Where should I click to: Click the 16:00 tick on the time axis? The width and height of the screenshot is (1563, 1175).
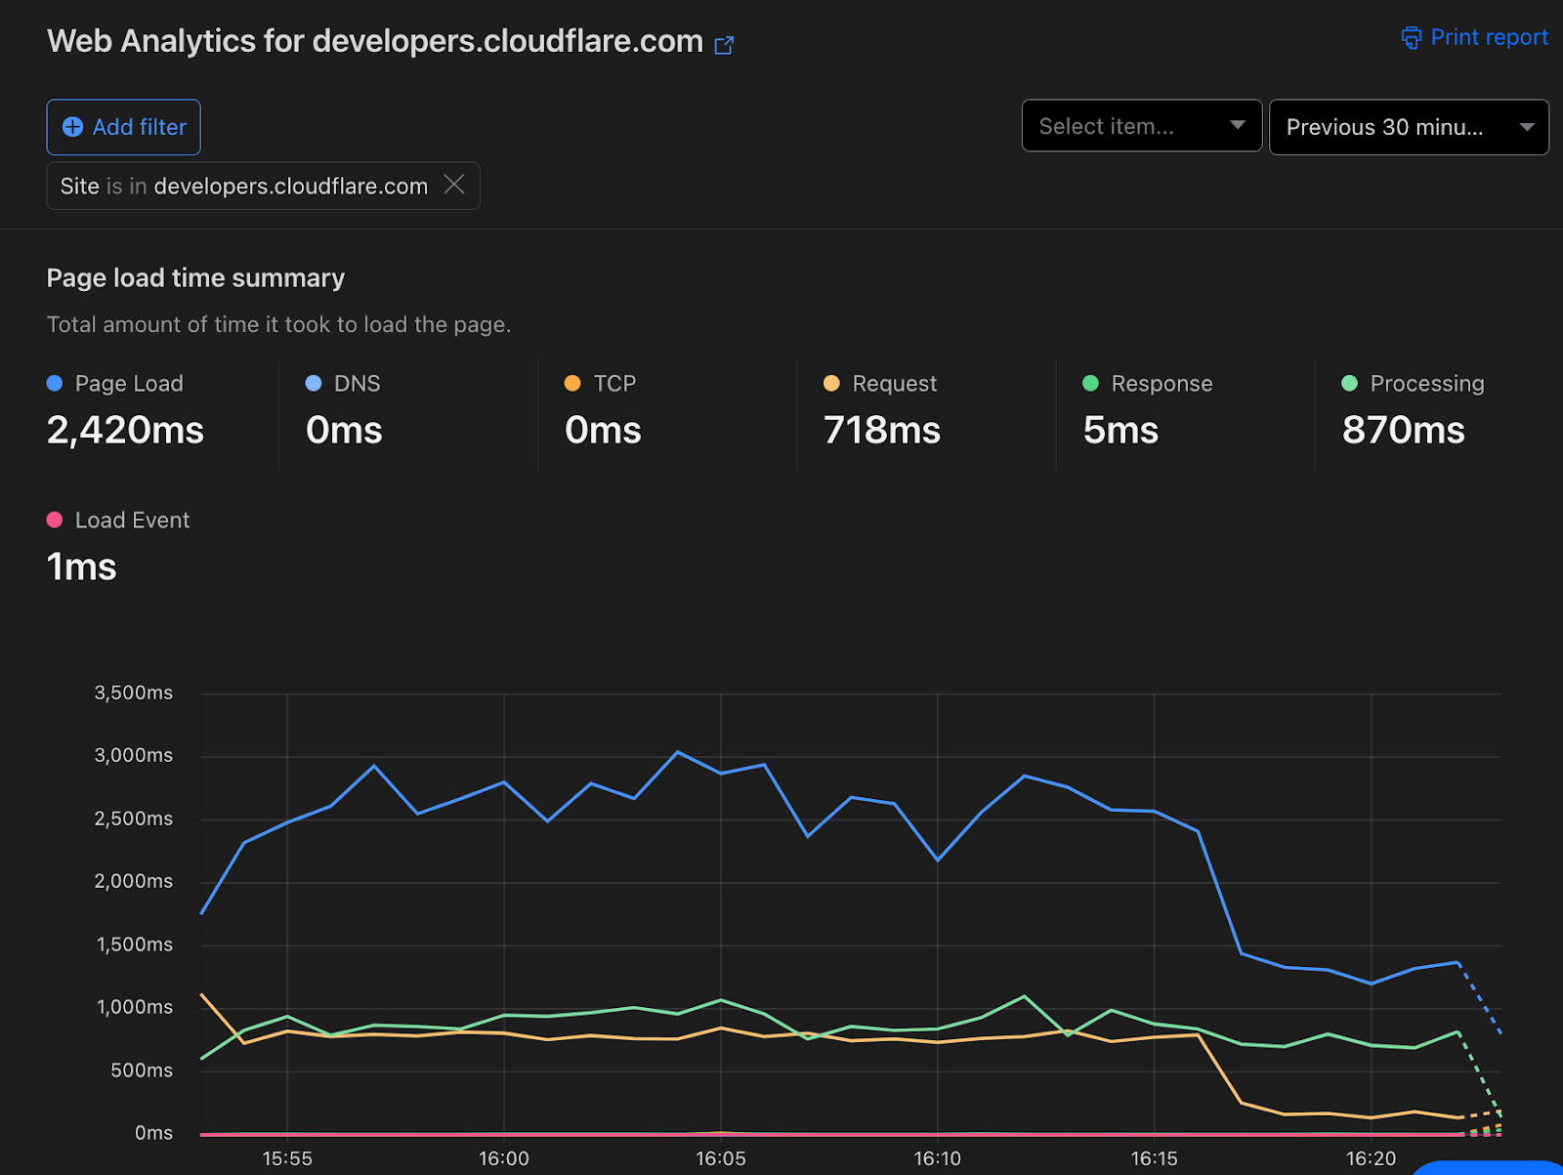click(x=504, y=1158)
